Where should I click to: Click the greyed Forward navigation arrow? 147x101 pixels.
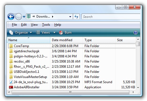tap(18, 17)
